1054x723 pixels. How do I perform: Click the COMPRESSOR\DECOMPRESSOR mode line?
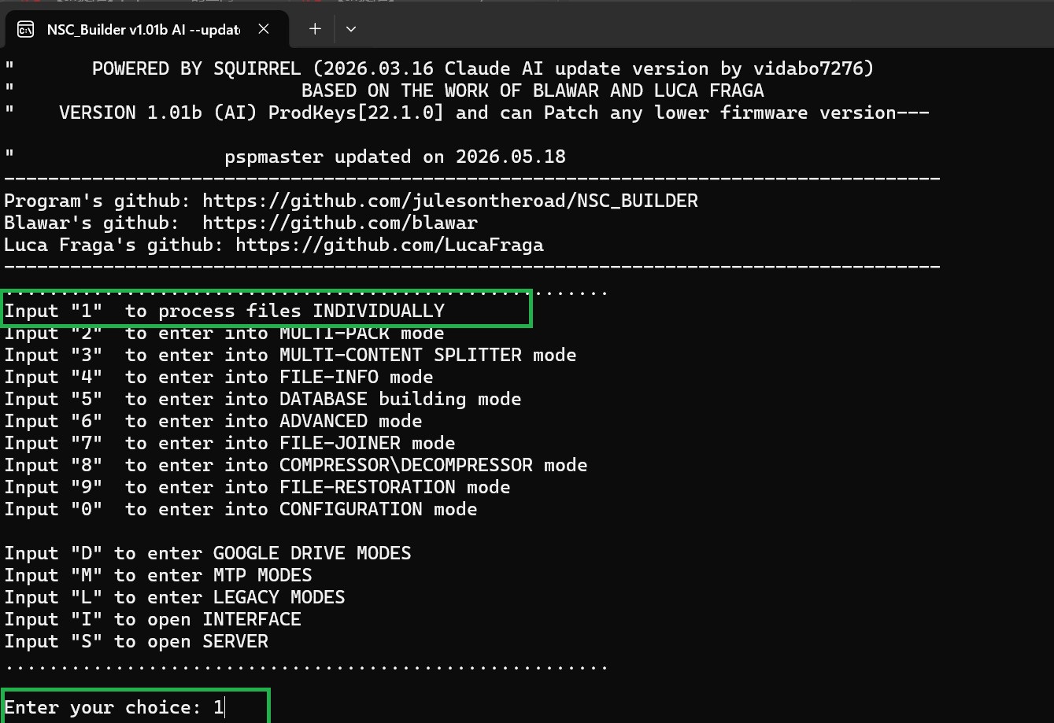(x=296, y=465)
